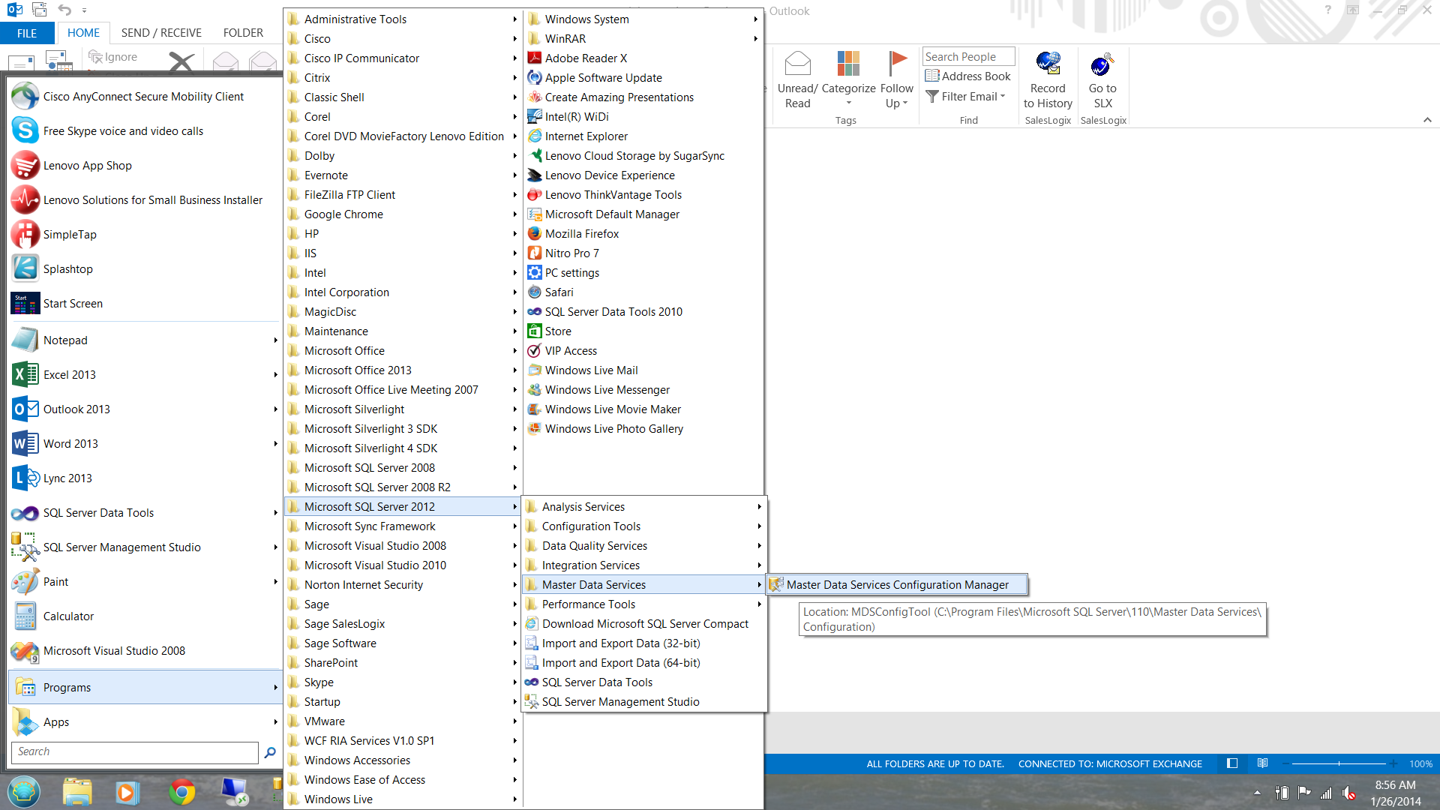The image size is (1440, 810).
Task: Open Master Data Services Configuration Manager
Action: (897, 584)
